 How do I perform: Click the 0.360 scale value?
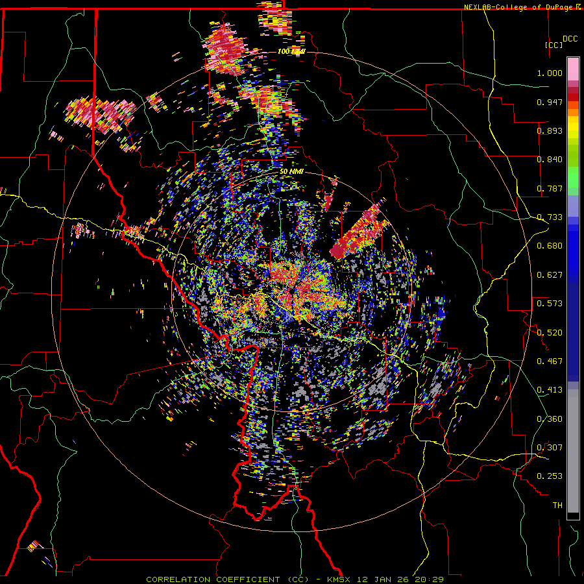pyautogui.click(x=550, y=419)
